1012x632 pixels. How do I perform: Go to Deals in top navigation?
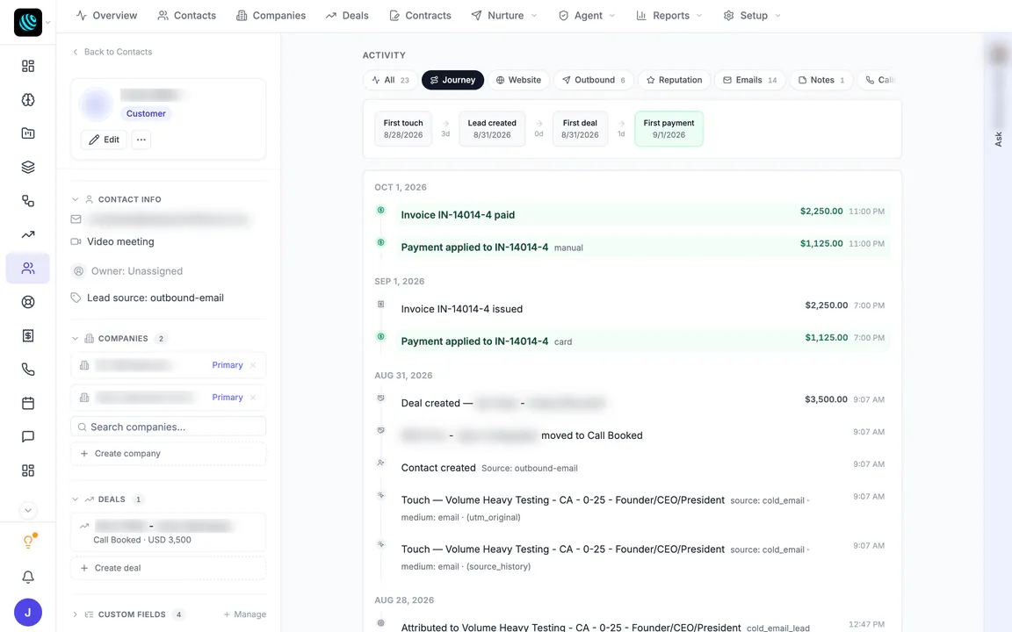click(347, 16)
